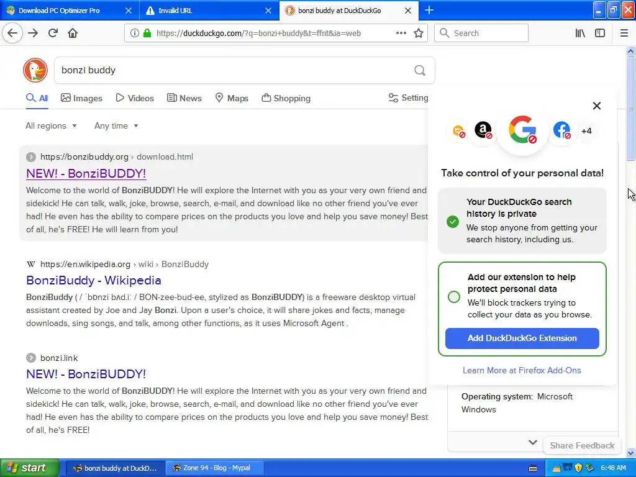Click the taskbar keyboard icon
Viewport: 636px width, 477px height.
click(x=533, y=468)
